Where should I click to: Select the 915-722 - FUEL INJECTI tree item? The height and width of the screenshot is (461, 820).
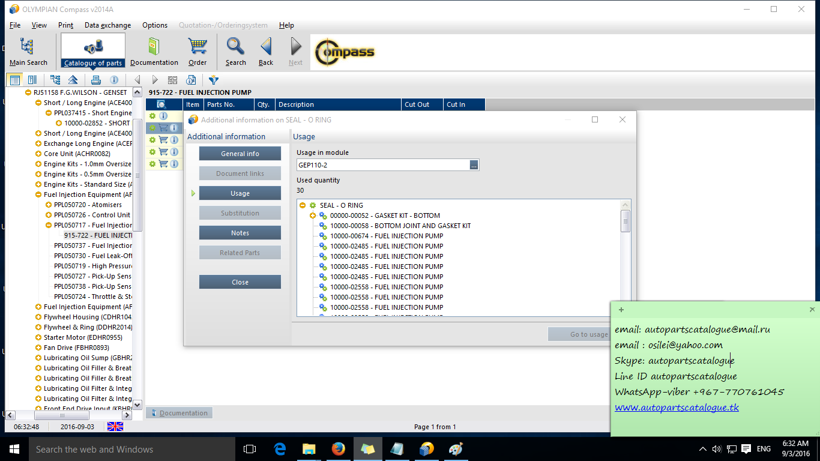point(98,235)
